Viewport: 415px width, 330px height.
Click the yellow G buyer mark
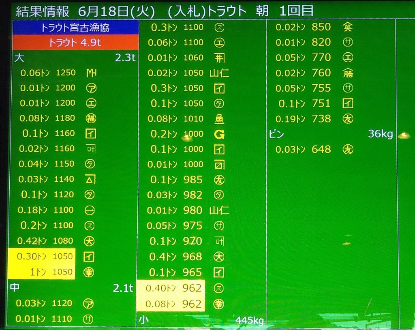click(x=220, y=134)
